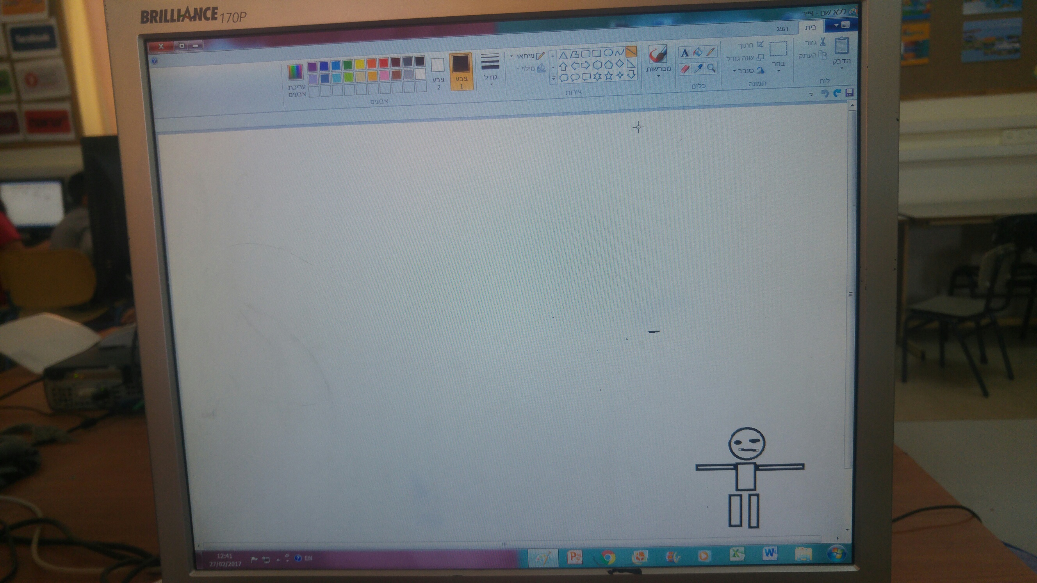Choose the oval shape
The height and width of the screenshot is (583, 1037).
(x=608, y=53)
